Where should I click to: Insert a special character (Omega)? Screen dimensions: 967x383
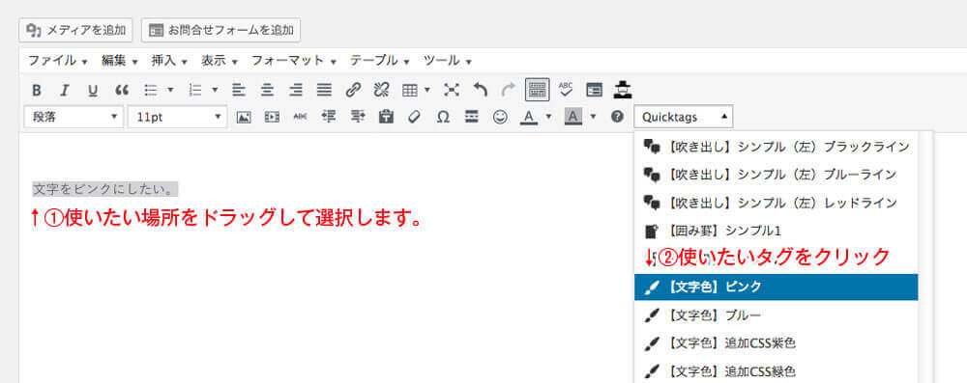(x=443, y=117)
